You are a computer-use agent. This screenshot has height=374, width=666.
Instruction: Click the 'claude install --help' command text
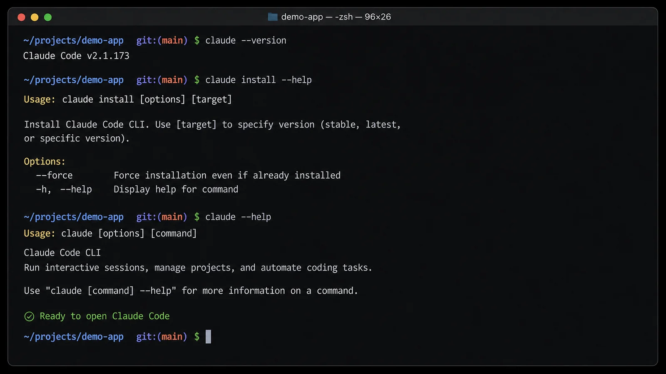pos(258,80)
